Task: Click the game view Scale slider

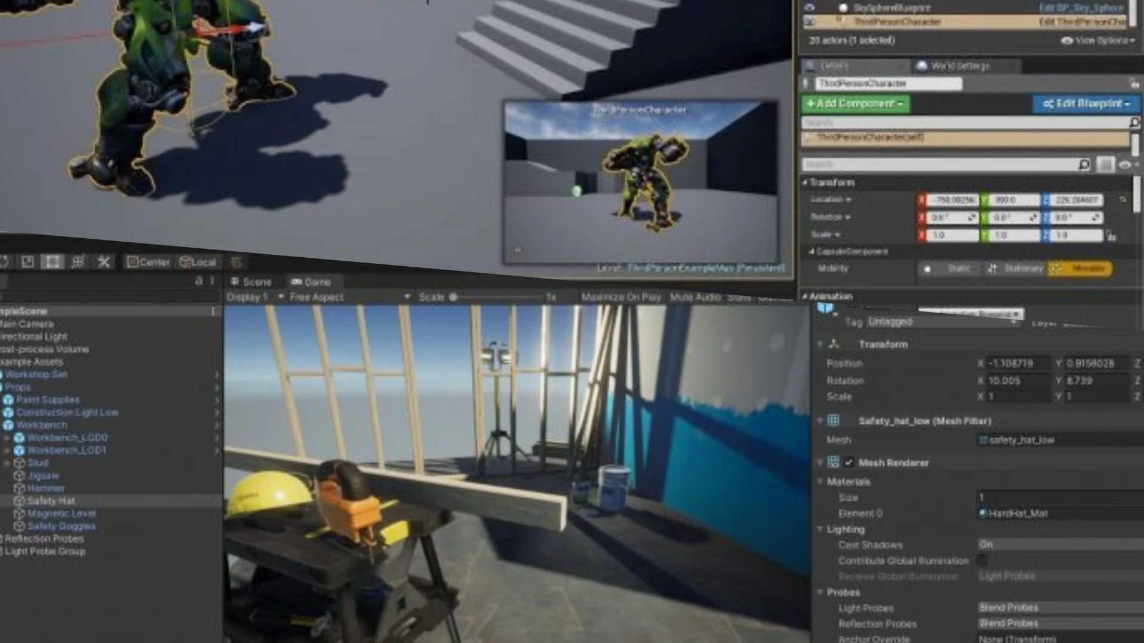Action: tap(453, 297)
